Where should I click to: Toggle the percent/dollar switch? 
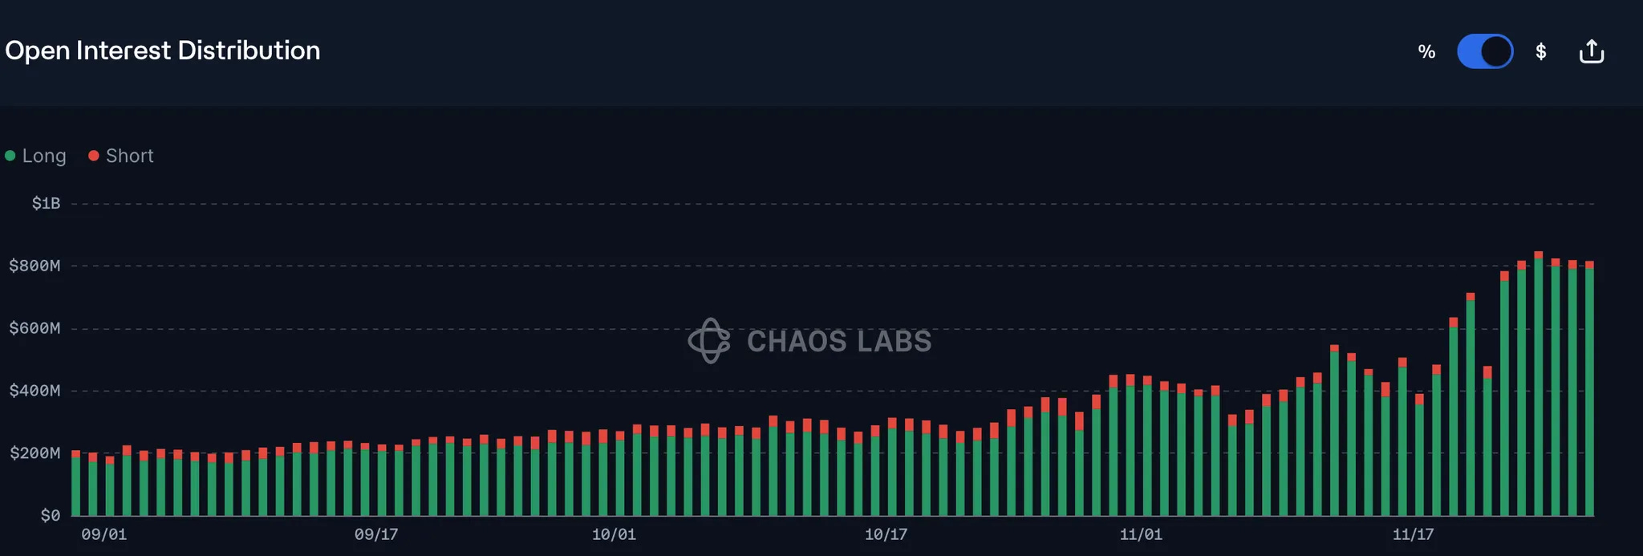tap(1485, 51)
